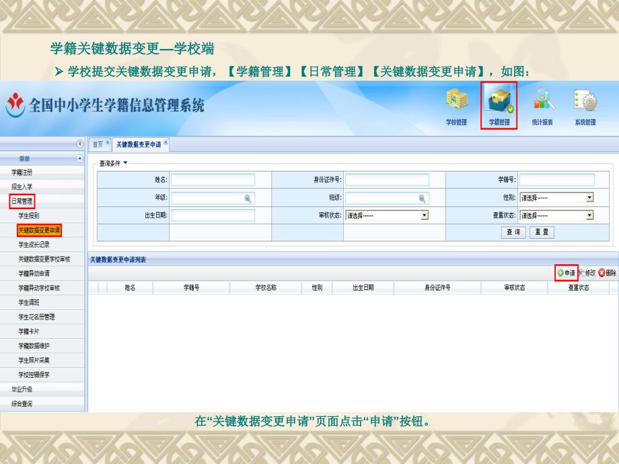Open the 审核状态 dropdown
This screenshot has width=619, height=464.
[425, 215]
